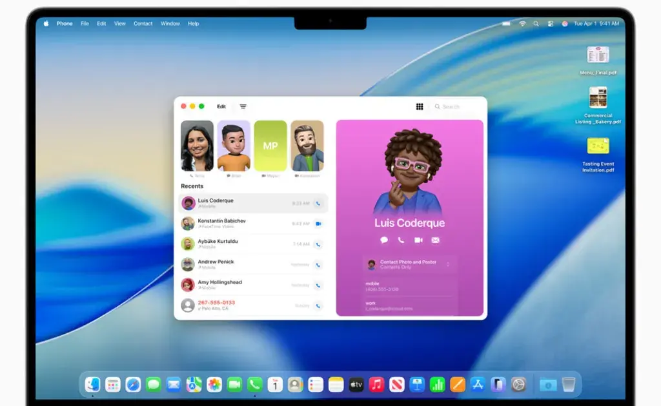This screenshot has height=406, width=661.
Task: Call Aybüke Kurtuldu from the Recents list
Action: (x=318, y=244)
